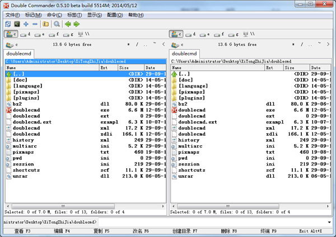Select drive c in right panel drive bar
Screen dimensions: 336x237
click(x=176, y=34)
